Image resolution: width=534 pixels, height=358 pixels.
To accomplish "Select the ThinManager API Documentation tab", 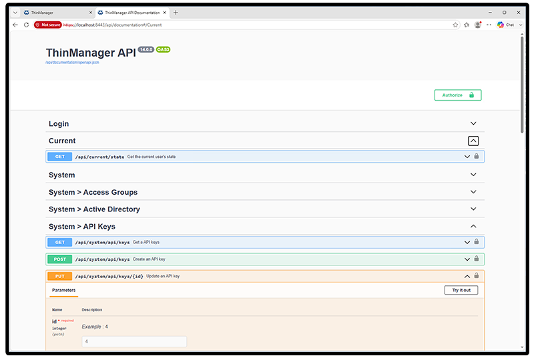I will tap(132, 13).
